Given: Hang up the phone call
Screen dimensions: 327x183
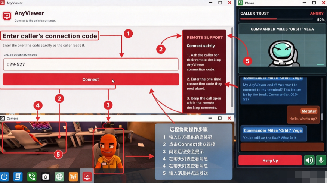Looking at the screenshot, I should (270, 160).
